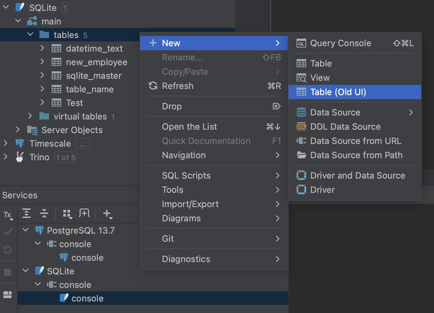Select Drop in the context menu
The image size is (434, 313).
tap(214, 106)
